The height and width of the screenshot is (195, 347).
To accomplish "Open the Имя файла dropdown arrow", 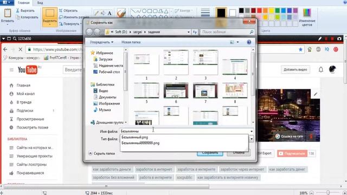I will [252, 131].
